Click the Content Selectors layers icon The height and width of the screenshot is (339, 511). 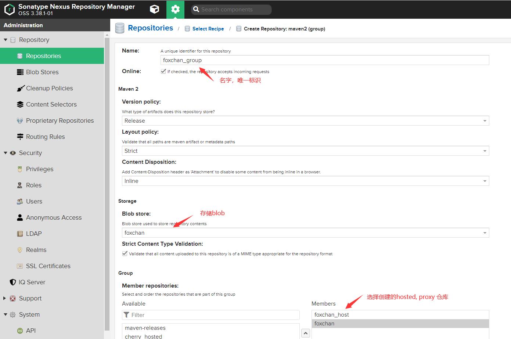click(x=20, y=104)
